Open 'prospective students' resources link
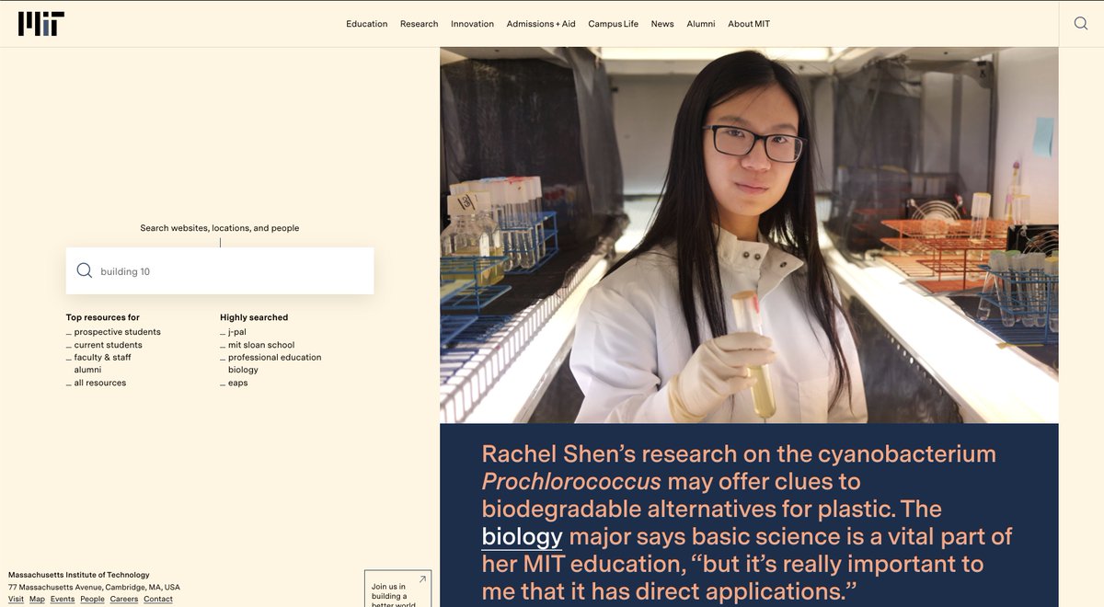The width and height of the screenshot is (1104, 607). click(x=118, y=332)
